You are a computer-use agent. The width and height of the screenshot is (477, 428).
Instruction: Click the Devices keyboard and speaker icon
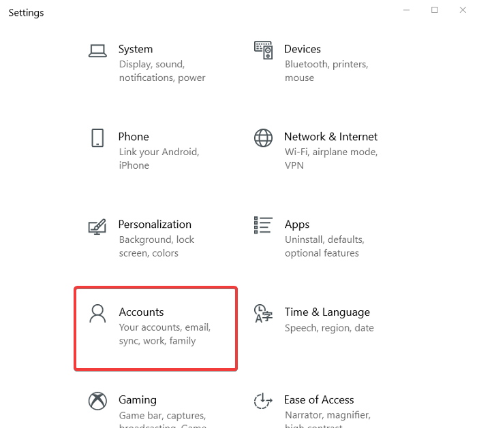click(x=263, y=50)
